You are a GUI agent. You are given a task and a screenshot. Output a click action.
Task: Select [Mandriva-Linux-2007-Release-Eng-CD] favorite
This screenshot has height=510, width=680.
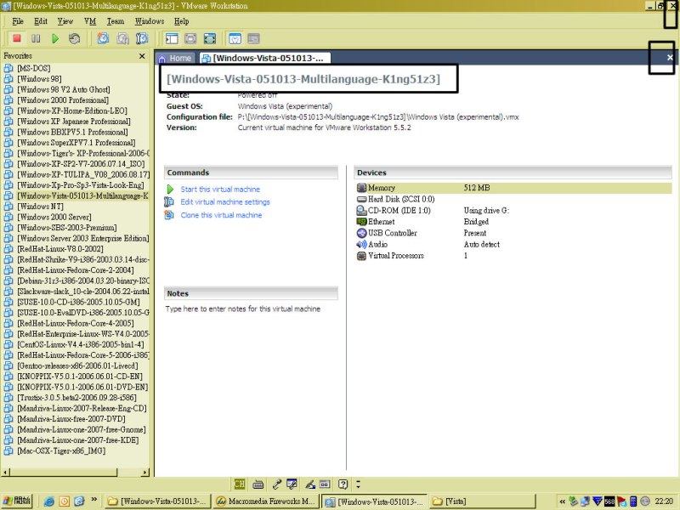82,408
